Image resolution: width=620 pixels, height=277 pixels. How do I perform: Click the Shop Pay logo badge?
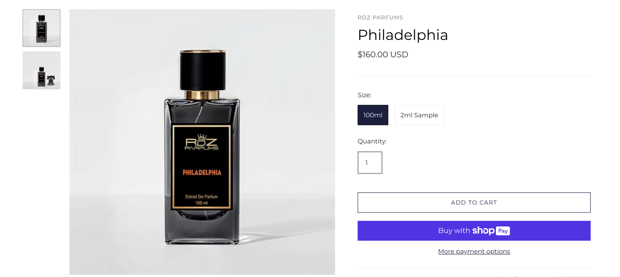491,231
